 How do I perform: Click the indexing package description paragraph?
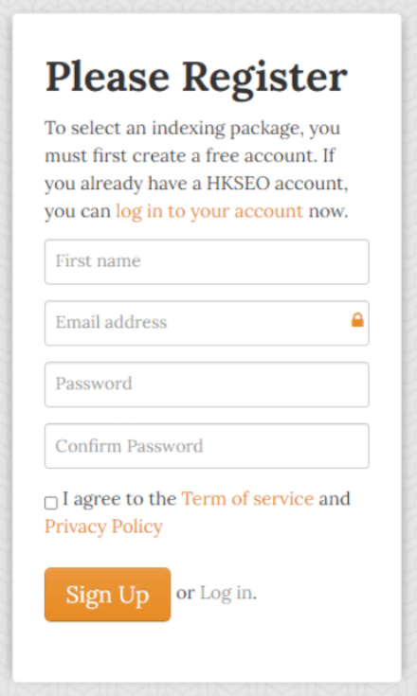[197, 170]
